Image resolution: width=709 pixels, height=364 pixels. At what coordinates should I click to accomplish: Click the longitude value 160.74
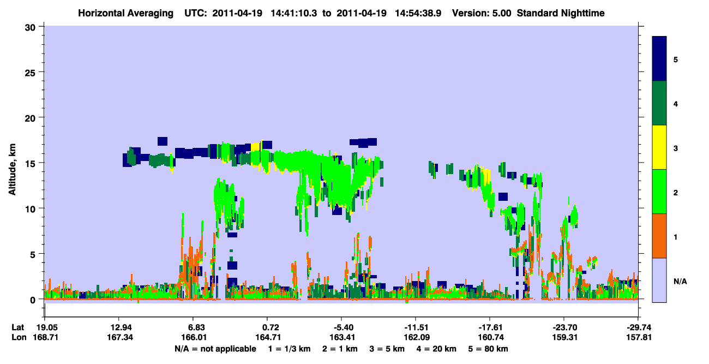tap(492, 338)
